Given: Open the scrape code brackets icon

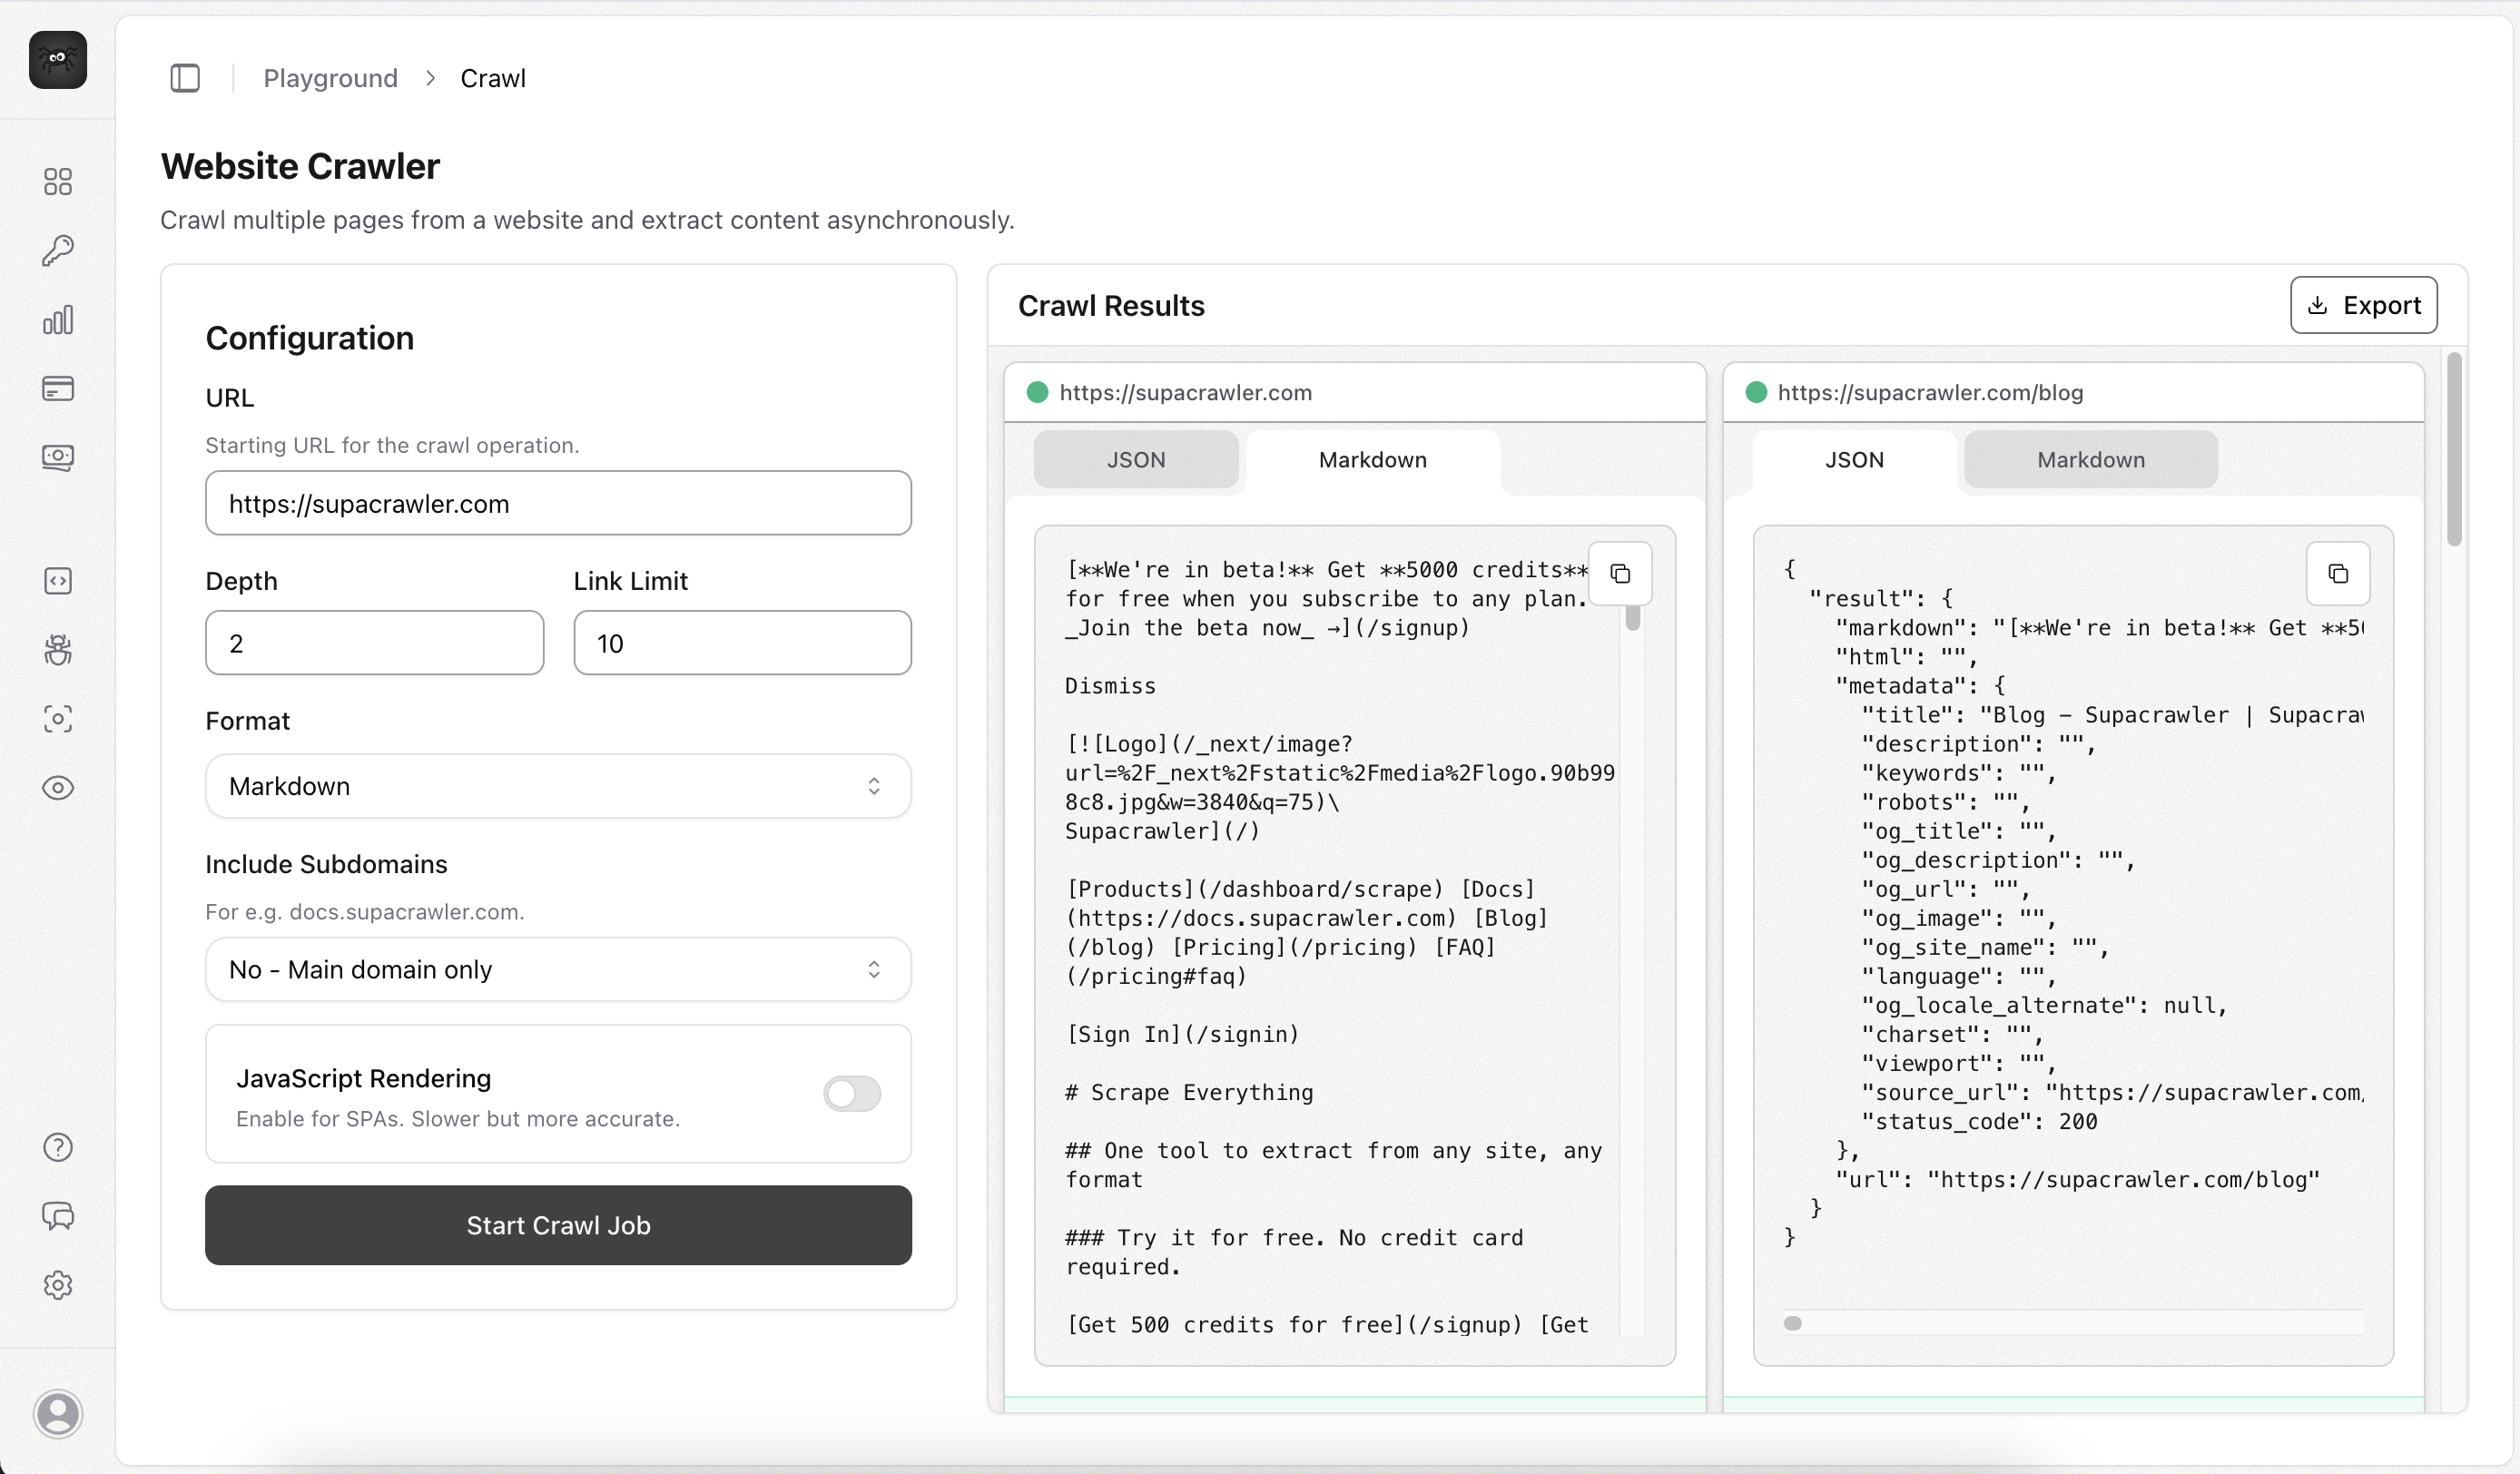Looking at the screenshot, I should coord(58,581).
